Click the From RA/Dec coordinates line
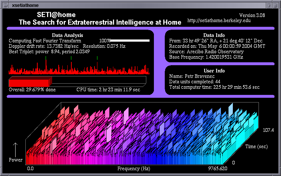The width and height of the screenshot is (281, 176). pyautogui.click(x=216, y=41)
